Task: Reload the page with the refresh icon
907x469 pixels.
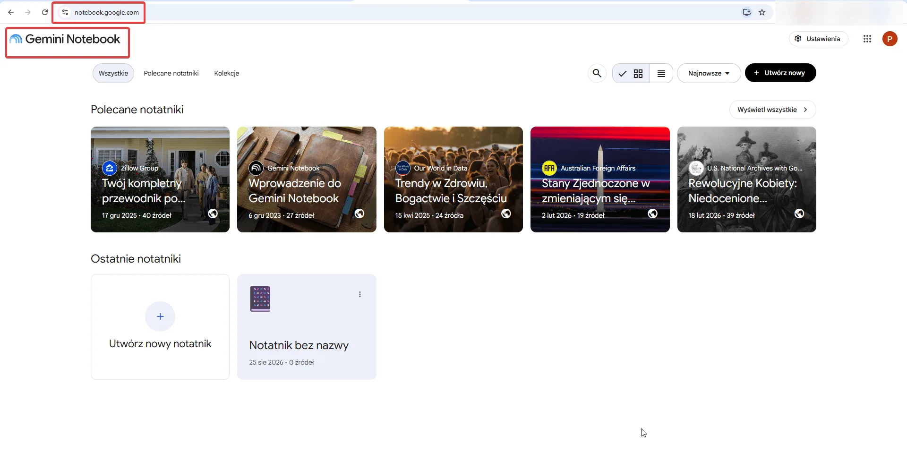Action: (x=45, y=12)
